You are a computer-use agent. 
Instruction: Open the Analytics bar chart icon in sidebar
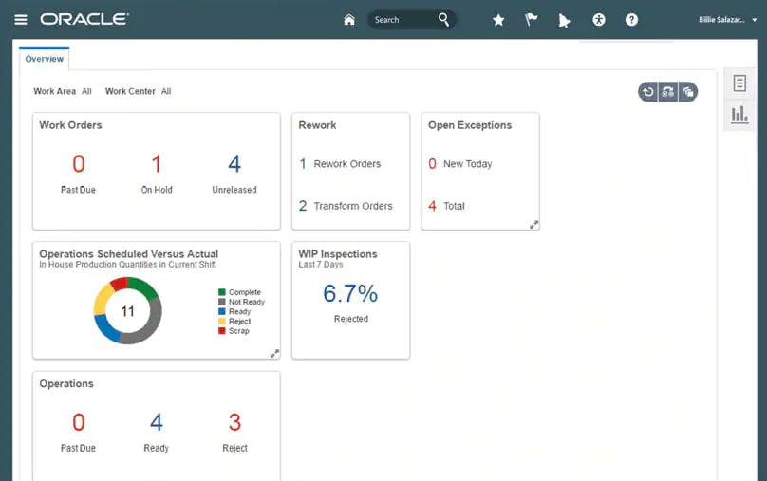coord(739,115)
